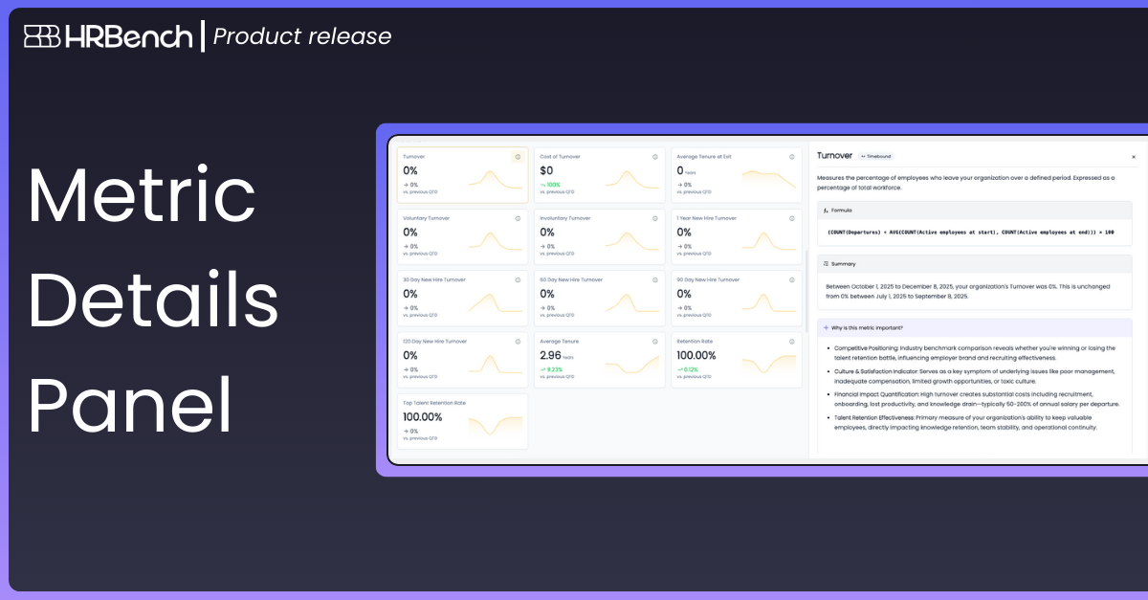1148x600 pixels.
Task: Click the green '0.12%' change on Retention Rate
Action: click(x=693, y=368)
